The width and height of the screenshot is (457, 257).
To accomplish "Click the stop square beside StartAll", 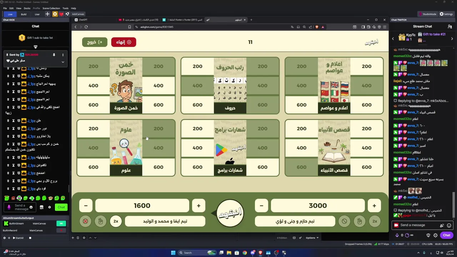I will tap(30, 238).
